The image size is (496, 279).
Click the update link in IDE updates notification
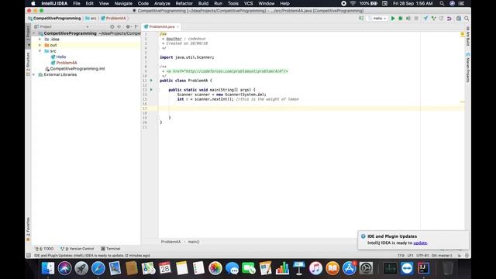(x=420, y=243)
